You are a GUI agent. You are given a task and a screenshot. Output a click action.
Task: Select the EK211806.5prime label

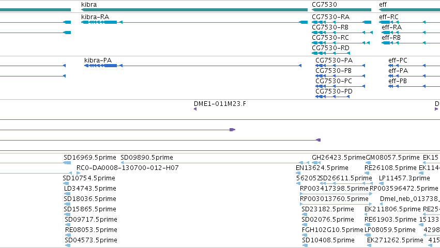tap(392, 209)
